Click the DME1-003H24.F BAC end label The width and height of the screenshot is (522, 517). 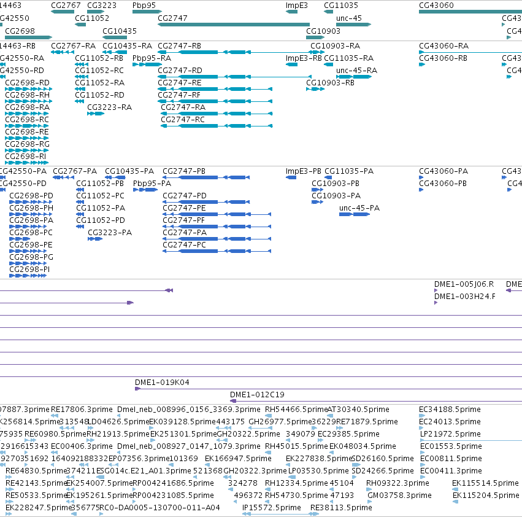point(465,297)
